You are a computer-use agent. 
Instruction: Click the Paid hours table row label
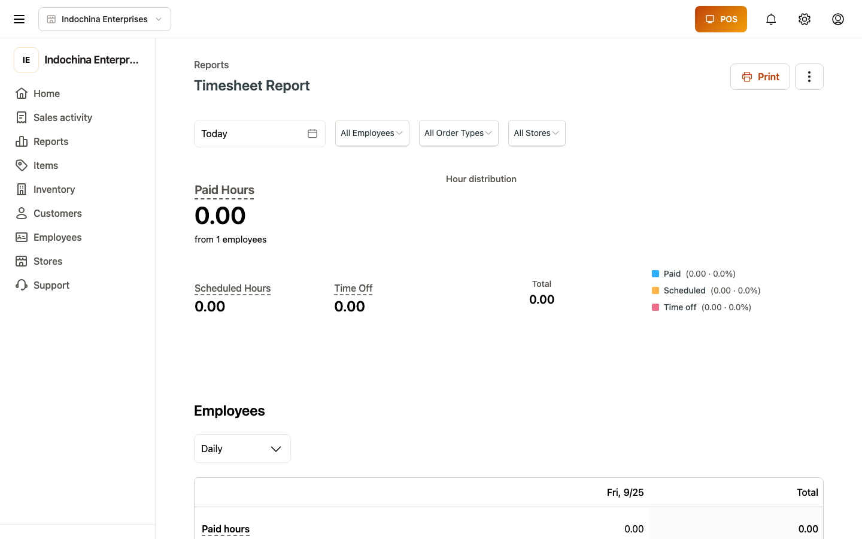point(226,529)
